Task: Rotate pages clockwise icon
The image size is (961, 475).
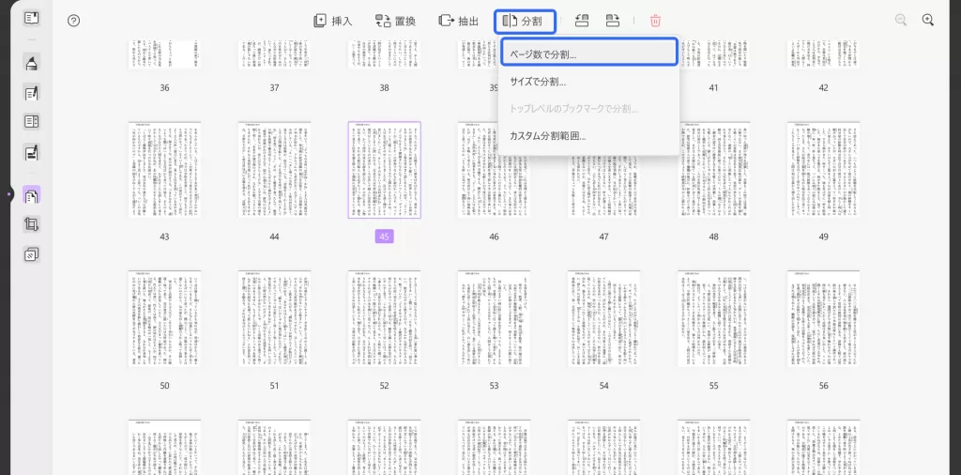Action: pos(612,21)
